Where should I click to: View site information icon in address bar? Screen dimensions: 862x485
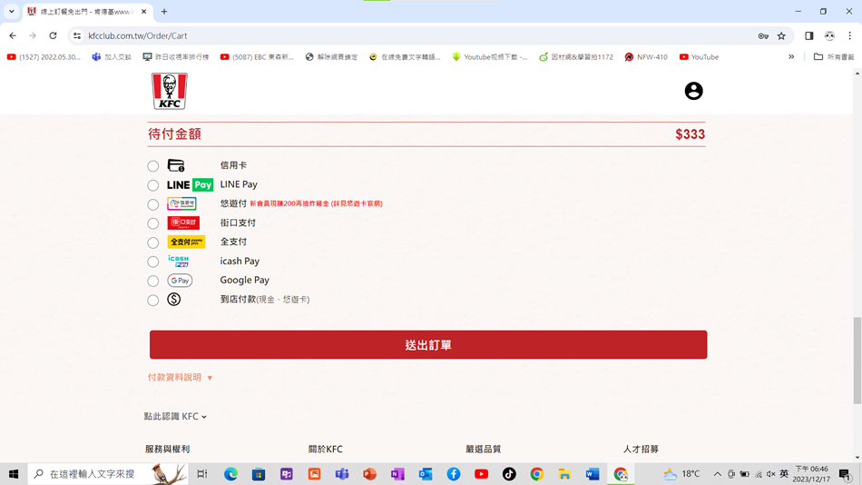77,35
